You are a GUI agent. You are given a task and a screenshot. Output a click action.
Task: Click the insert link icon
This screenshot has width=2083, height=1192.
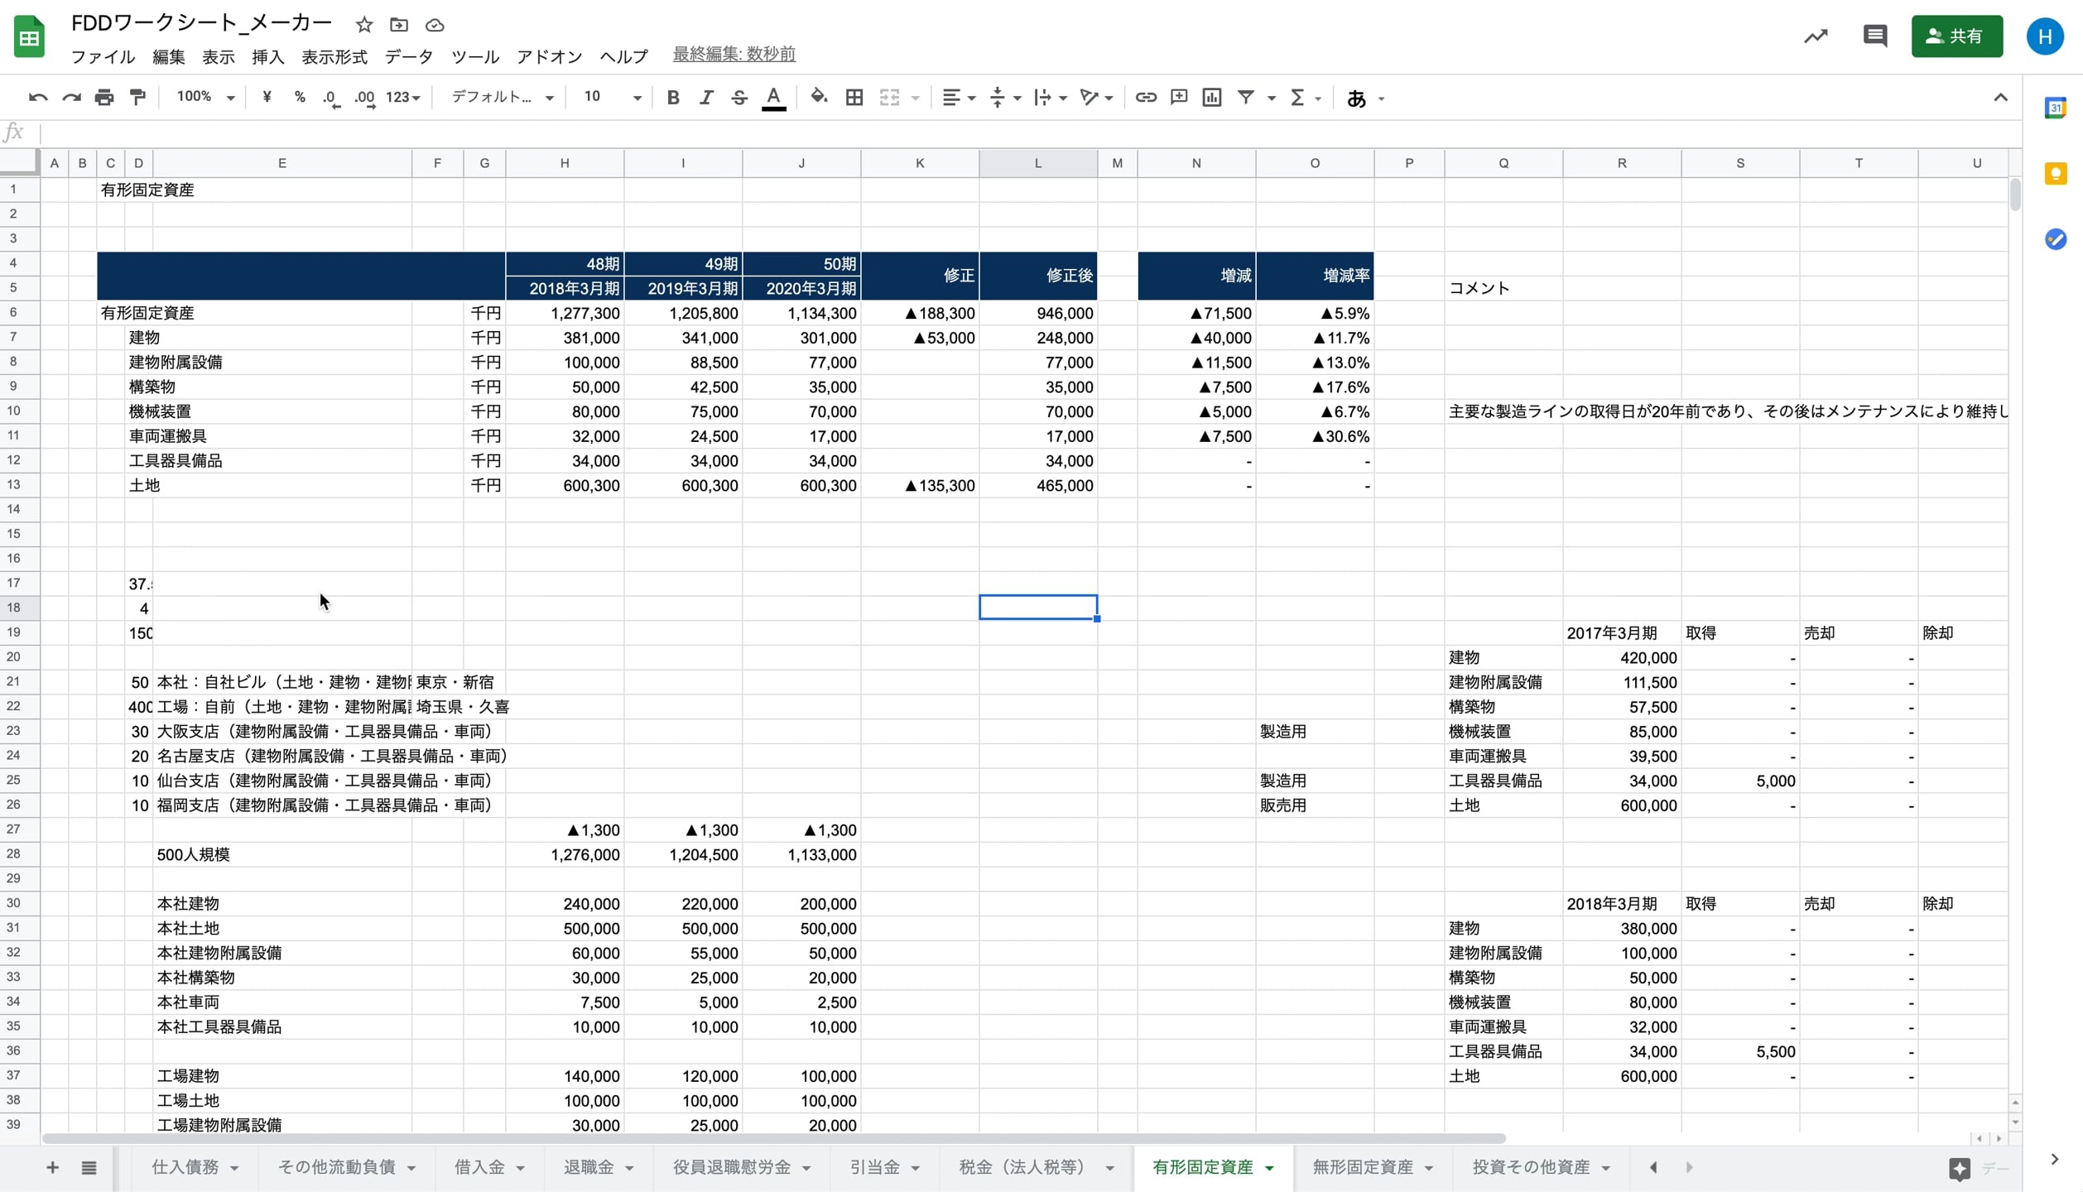(1145, 98)
